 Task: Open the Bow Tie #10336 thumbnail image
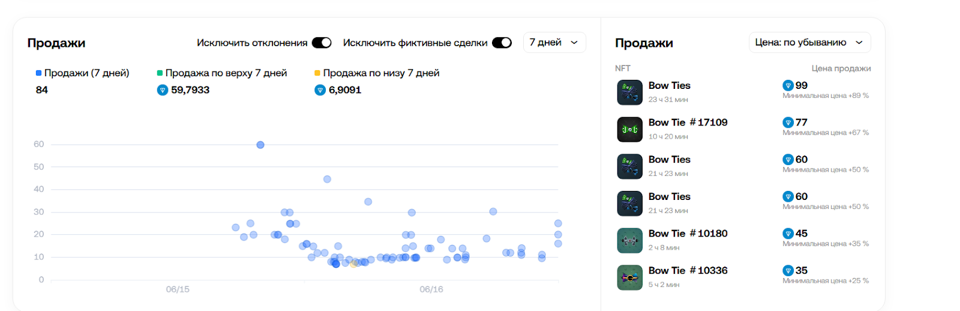coord(629,277)
